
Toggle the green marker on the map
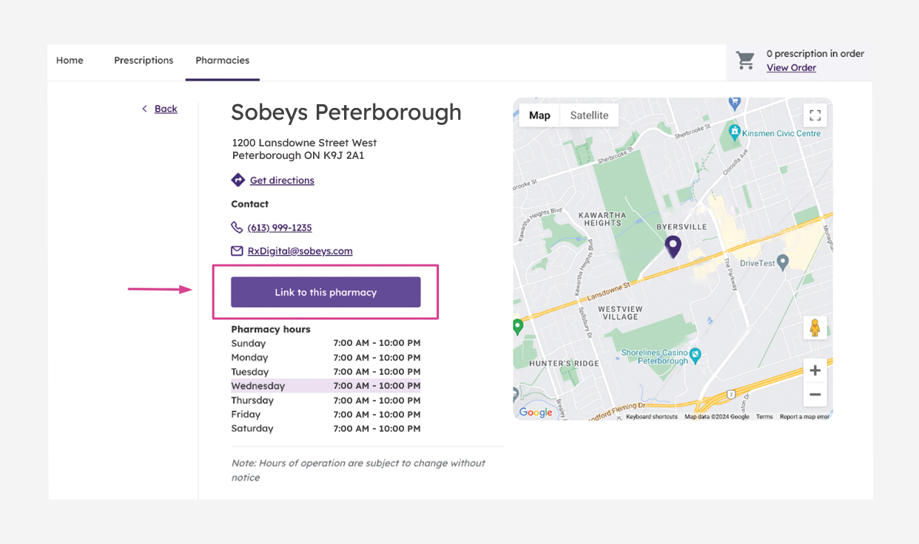click(x=516, y=326)
